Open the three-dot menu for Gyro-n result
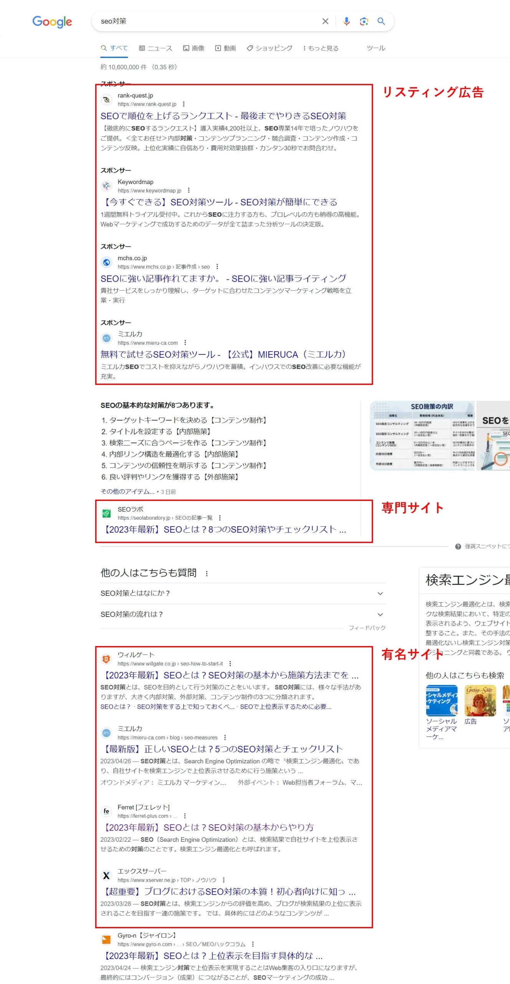Image resolution: width=510 pixels, height=984 pixels. 253,944
